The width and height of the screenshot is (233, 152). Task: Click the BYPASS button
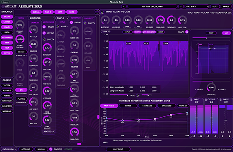(226, 7)
